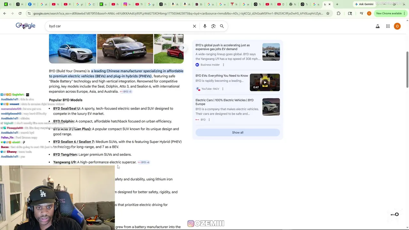Switch to the Tesla tab
Image resolution: width=409 pixels, height=230 pixels.
[x=234, y=4]
